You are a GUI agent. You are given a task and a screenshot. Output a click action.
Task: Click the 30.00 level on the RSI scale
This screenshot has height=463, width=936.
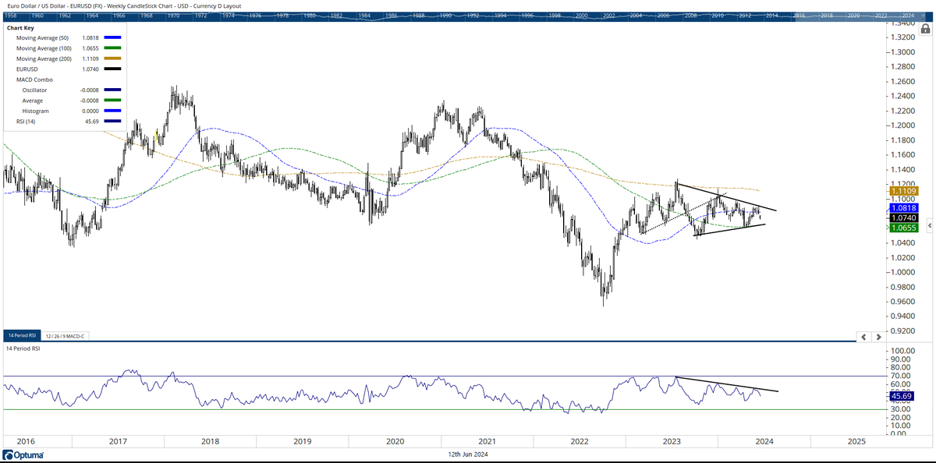point(899,409)
